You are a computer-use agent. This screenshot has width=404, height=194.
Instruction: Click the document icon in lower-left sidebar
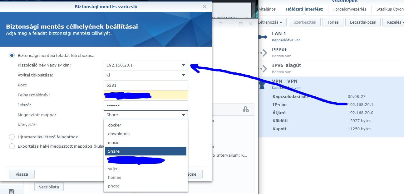coord(12,191)
